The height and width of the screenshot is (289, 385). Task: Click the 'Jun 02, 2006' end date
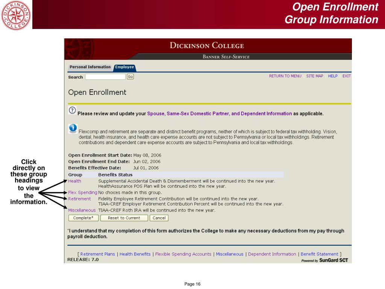[147, 162]
